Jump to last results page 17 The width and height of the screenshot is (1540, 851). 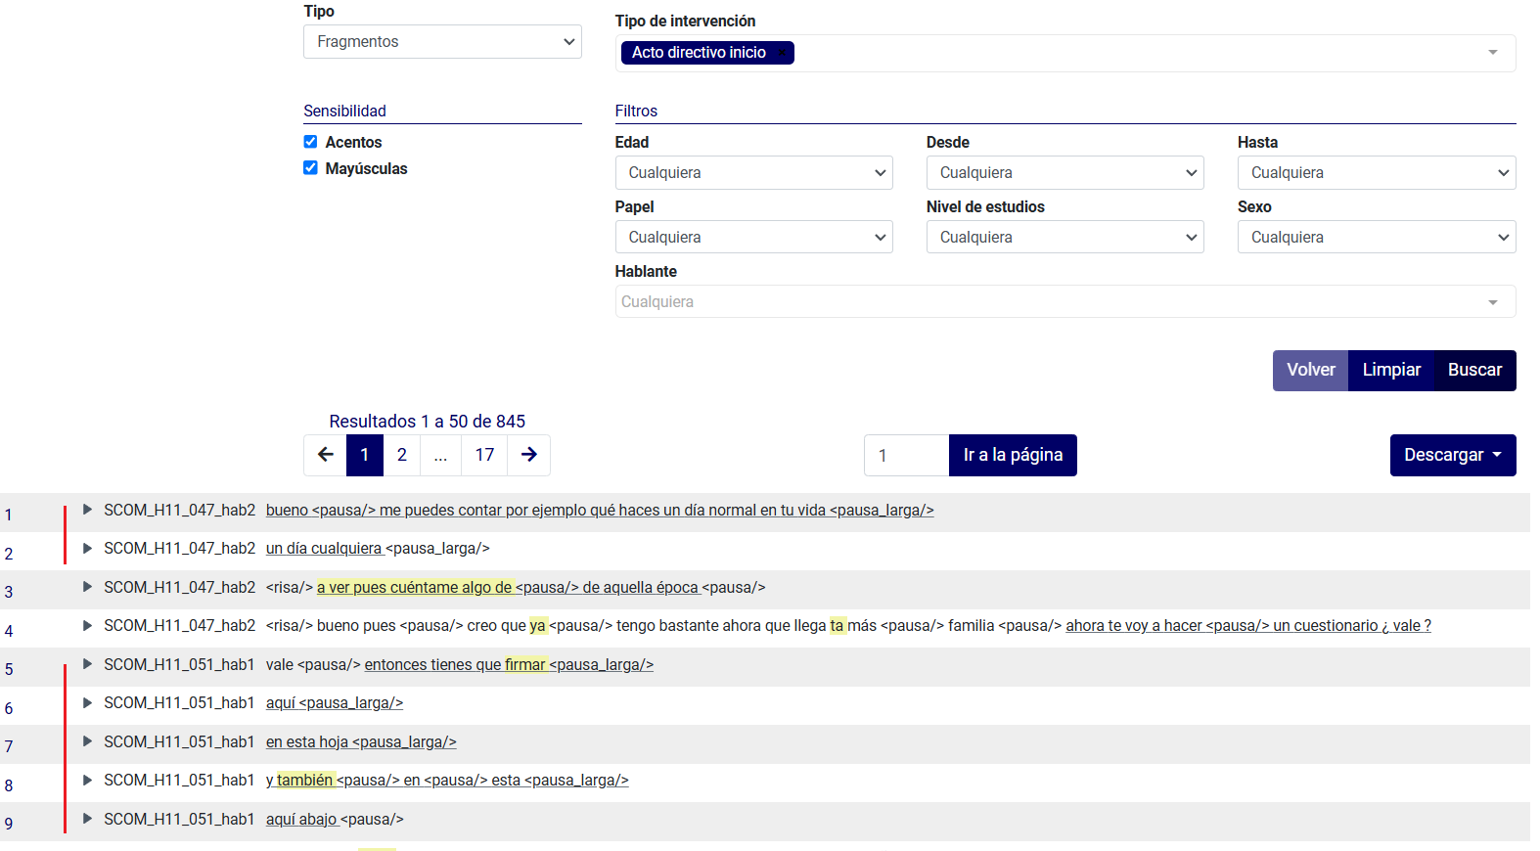point(484,455)
